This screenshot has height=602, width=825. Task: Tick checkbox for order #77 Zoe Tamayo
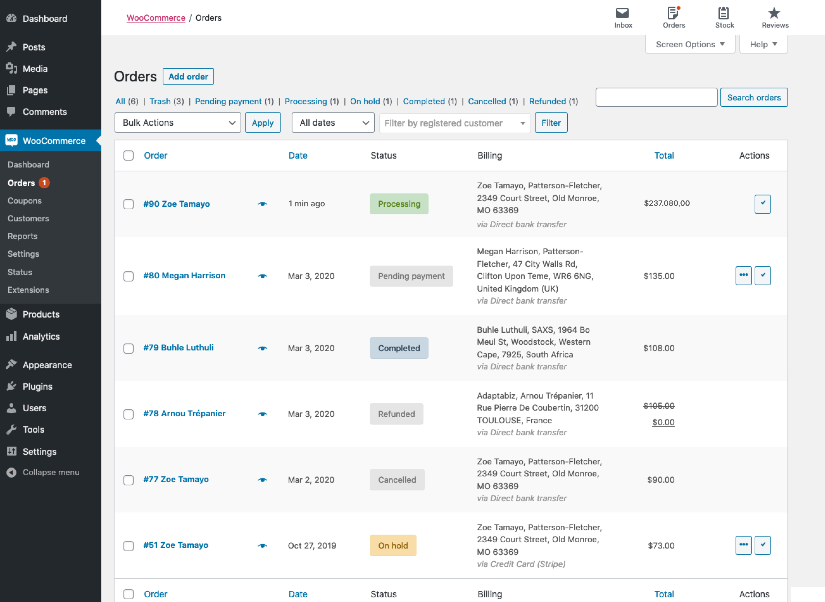point(128,480)
